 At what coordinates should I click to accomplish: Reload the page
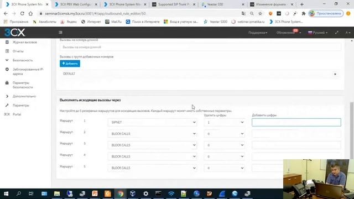pyautogui.click(x=22, y=13)
